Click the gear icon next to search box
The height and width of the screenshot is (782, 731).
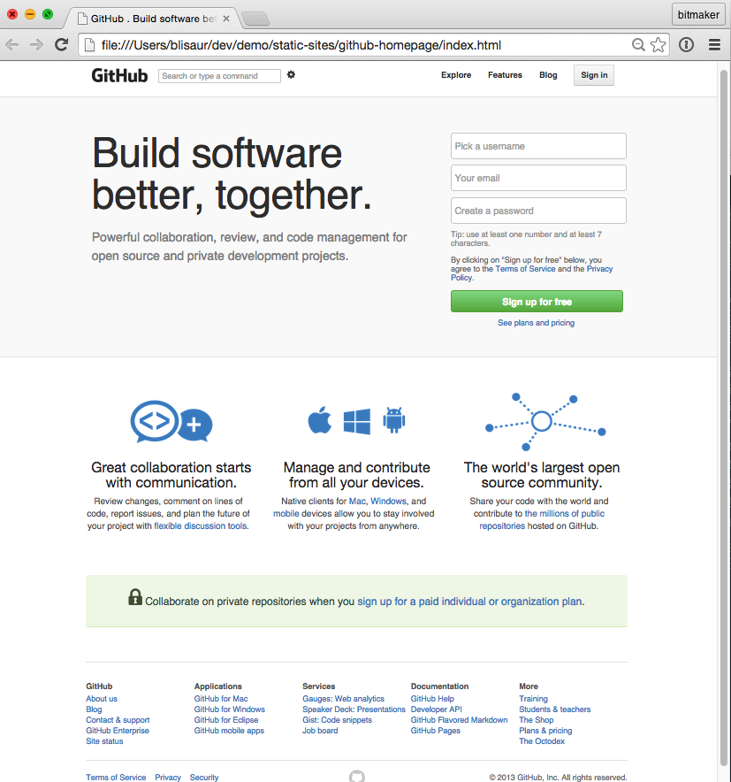(291, 75)
